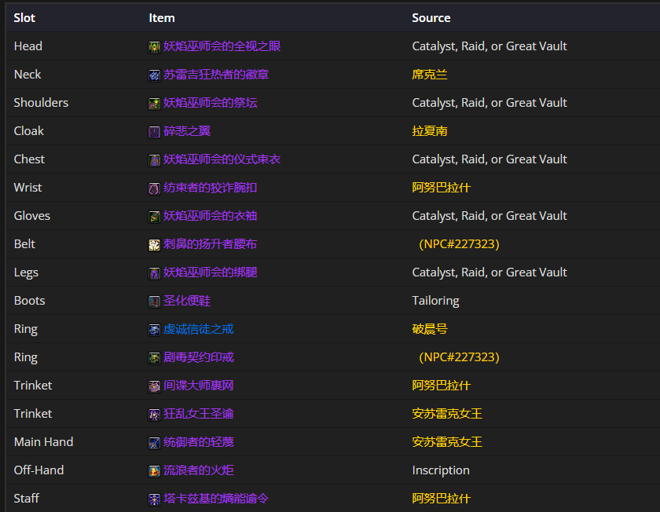Open the 剧毒契约印戒 ring item link
This screenshot has height=512, width=660.
point(198,357)
